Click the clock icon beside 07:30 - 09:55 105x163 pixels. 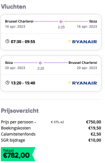point(7,41)
